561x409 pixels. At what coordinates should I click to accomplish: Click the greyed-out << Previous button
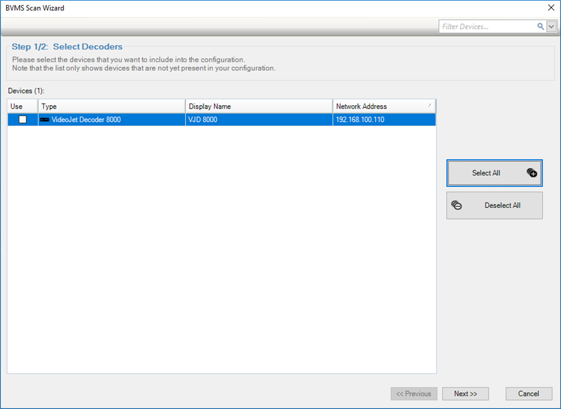pos(414,393)
